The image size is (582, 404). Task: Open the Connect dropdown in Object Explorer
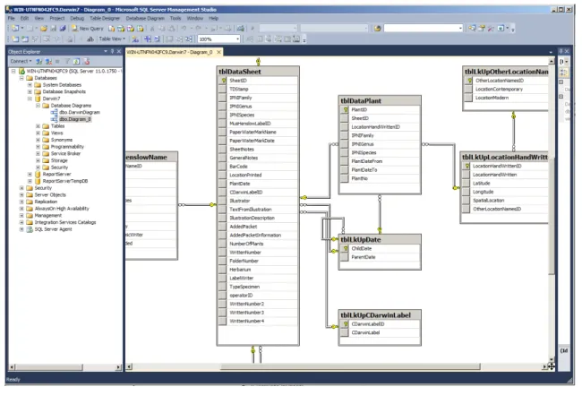[21, 61]
